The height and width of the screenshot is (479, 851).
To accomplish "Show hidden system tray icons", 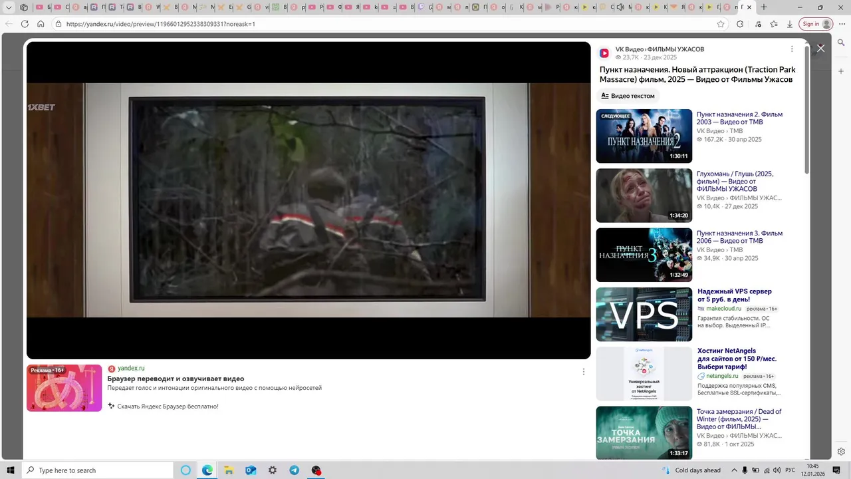I will (733, 470).
